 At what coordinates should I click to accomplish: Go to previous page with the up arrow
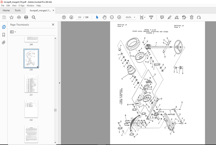[x=64, y=17]
